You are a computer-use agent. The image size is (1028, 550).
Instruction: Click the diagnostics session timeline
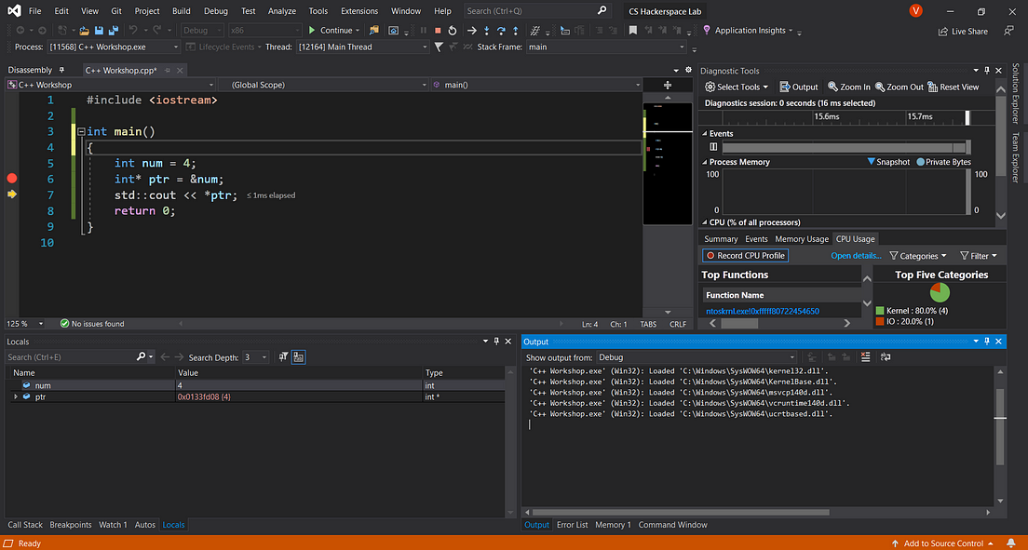[838, 116]
